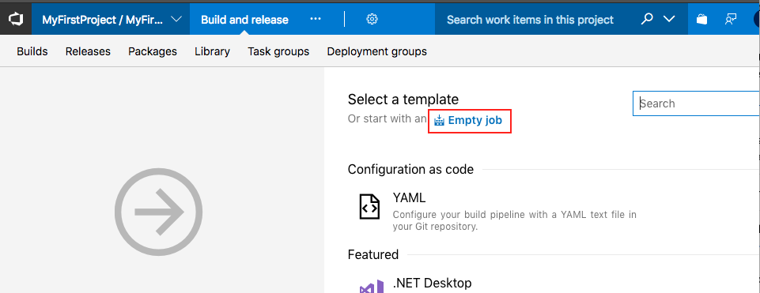Viewport: 760px width, 293px height.
Task: Switch to Task groups tab
Action: (278, 51)
